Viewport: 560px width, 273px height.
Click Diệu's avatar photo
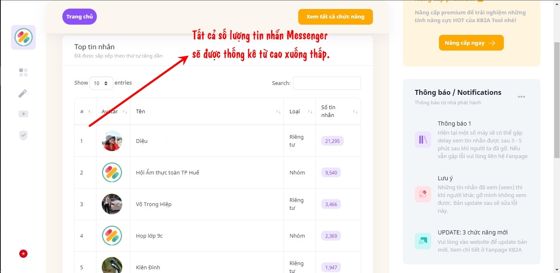pyautogui.click(x=112, y=141)
